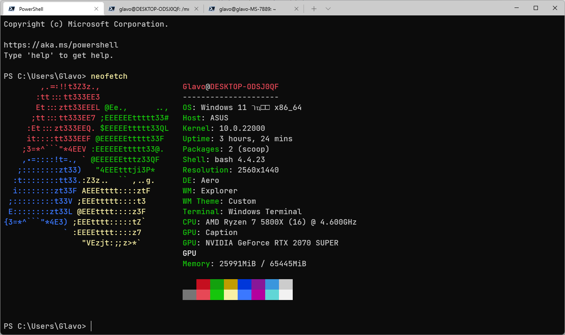Screen dimensions: 565x335
Task: Expand the new tab profile dropdown
Action: click(x=328, y=9)
